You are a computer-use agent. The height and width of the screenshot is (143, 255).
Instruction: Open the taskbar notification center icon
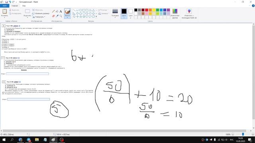click(x=250, y=139)
